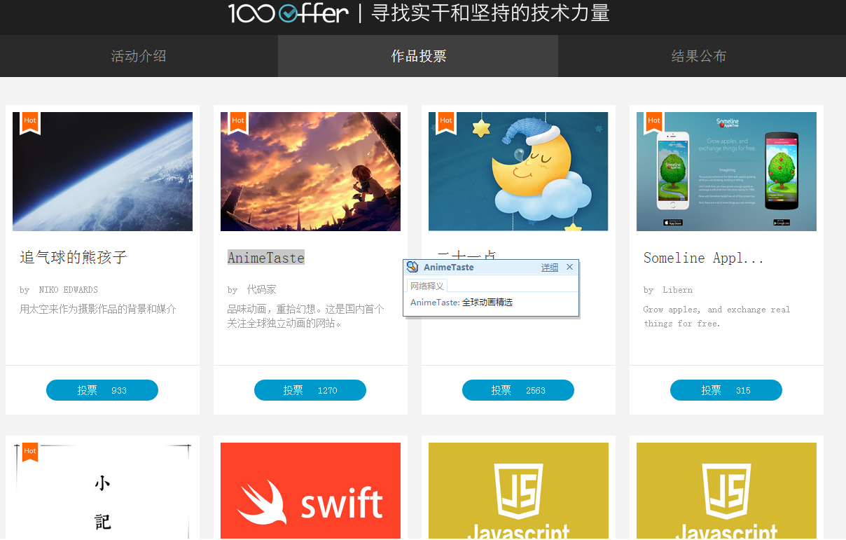Click the Hot badge on Someline card
This screenshot has height=540, width=846.
pyautogui.click(x=654, y=123)
